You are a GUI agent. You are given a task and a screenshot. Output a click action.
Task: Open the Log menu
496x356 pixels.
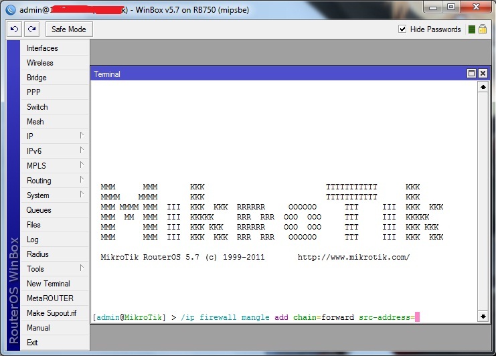click(x=54, y=240)
